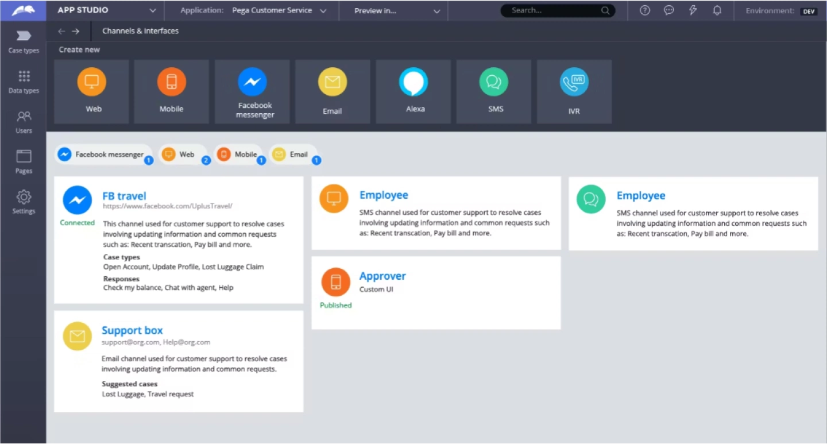Open Data types in sidebar
This screenshot has height=444, width=827.
pos(24,82)
